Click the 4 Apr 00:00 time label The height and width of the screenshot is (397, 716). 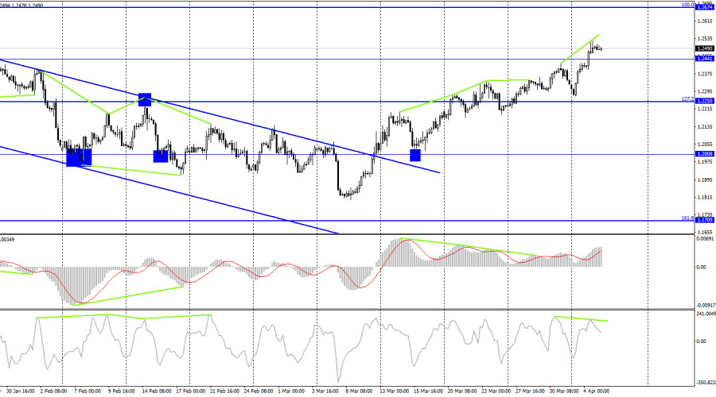coord(597,391)
